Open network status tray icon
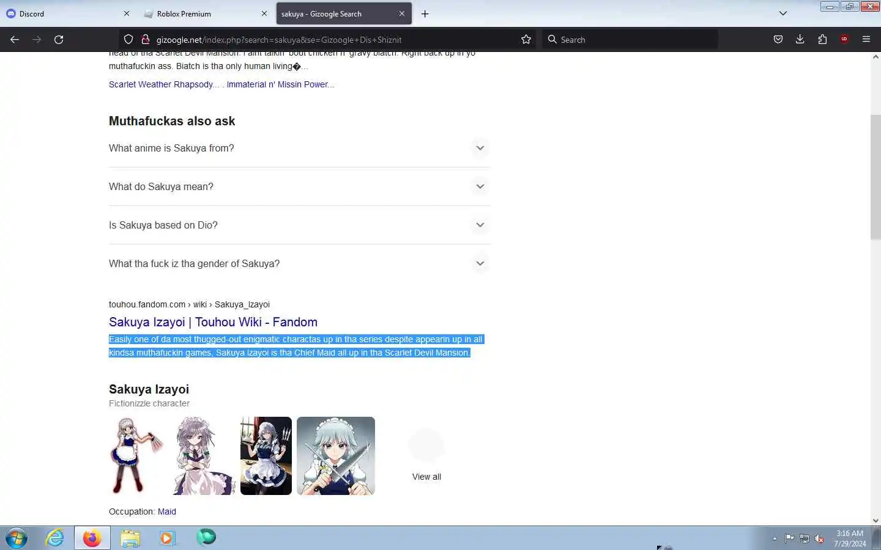The height and width of the screenshot is (550, 881). pyautogui.click(x=805, y=538)
